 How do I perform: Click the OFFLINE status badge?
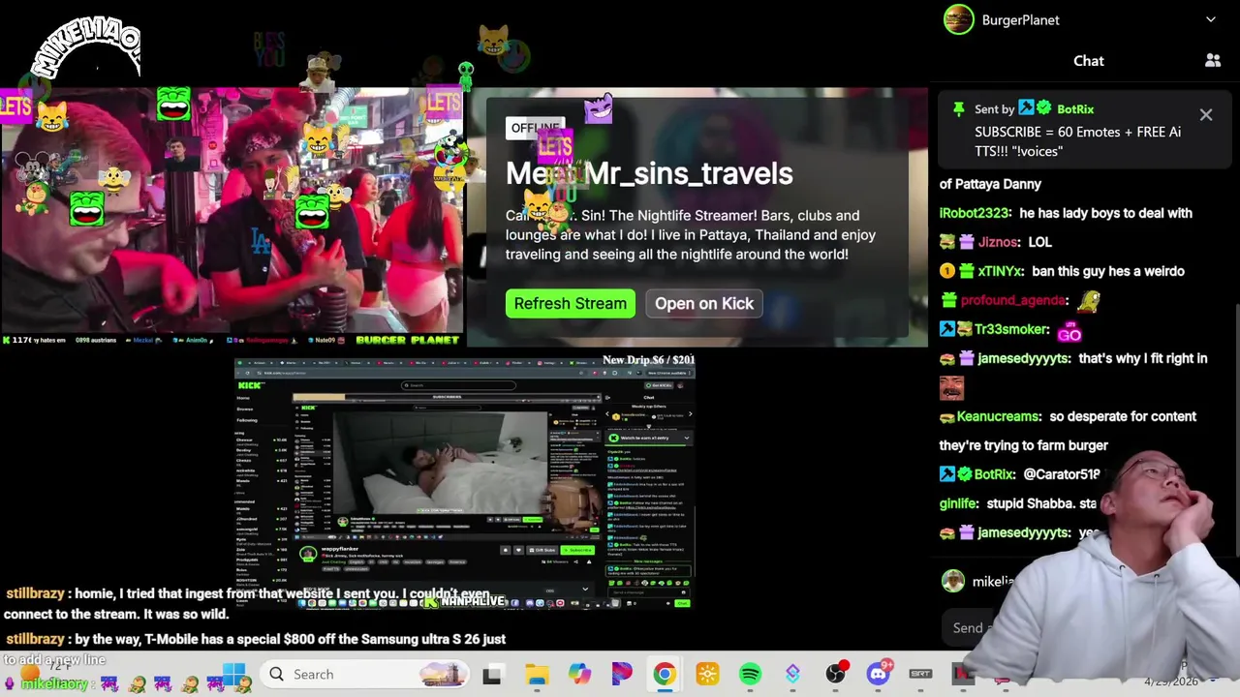[x=535, y=128]
